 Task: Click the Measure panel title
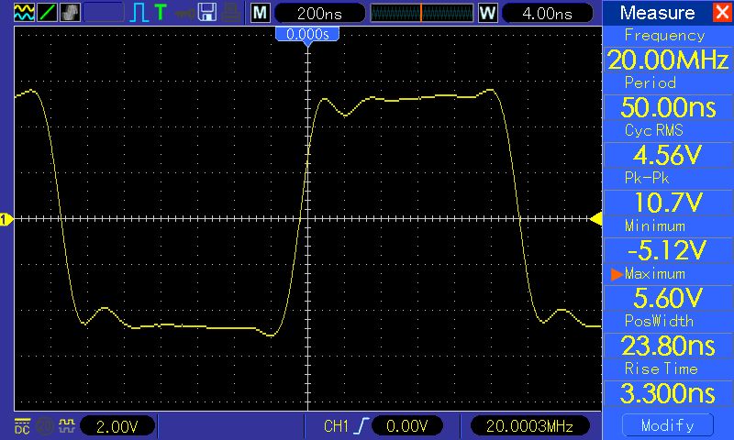coord(657,13)
